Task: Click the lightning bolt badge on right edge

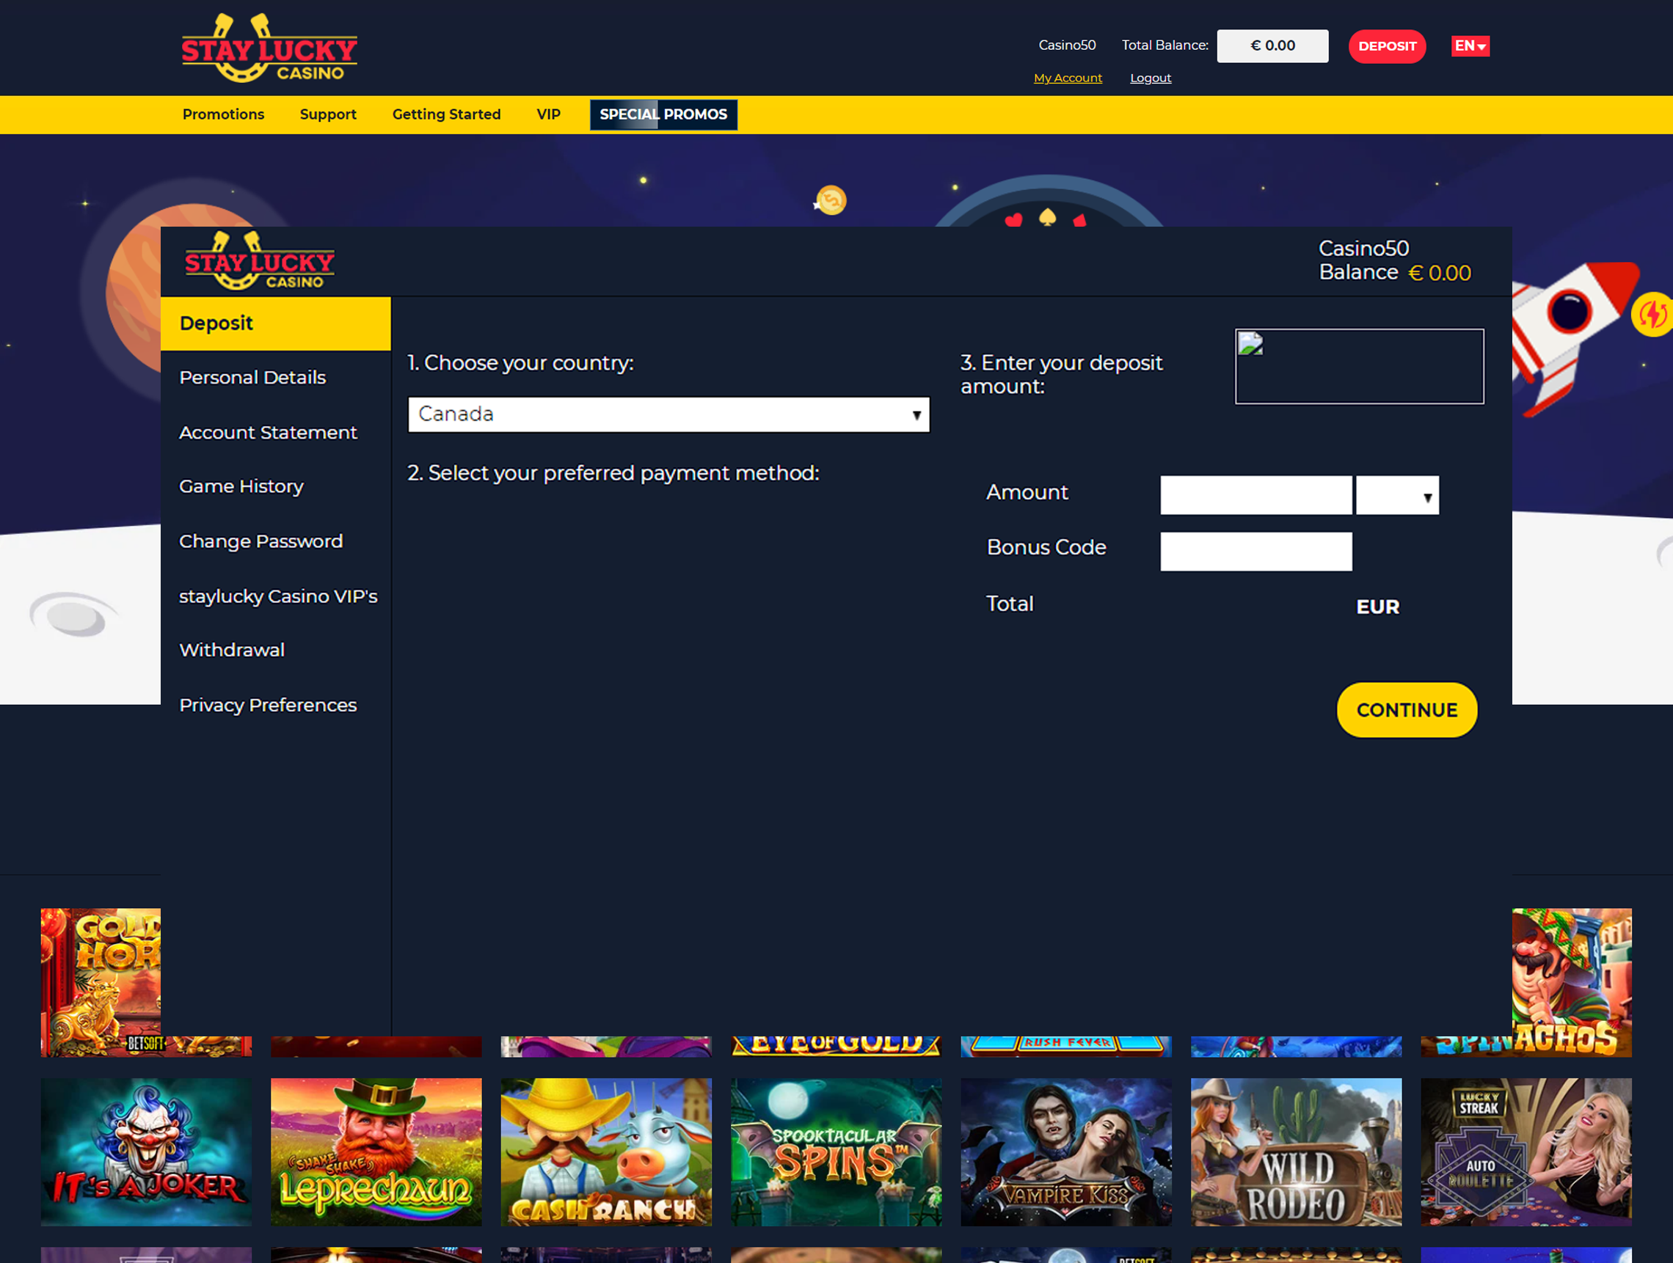Action: coord(1654,314)
